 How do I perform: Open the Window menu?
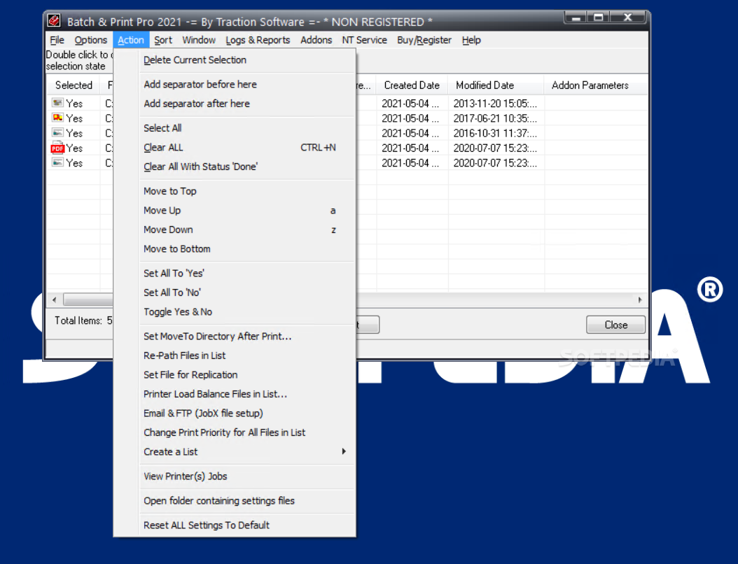click(199, 40)
